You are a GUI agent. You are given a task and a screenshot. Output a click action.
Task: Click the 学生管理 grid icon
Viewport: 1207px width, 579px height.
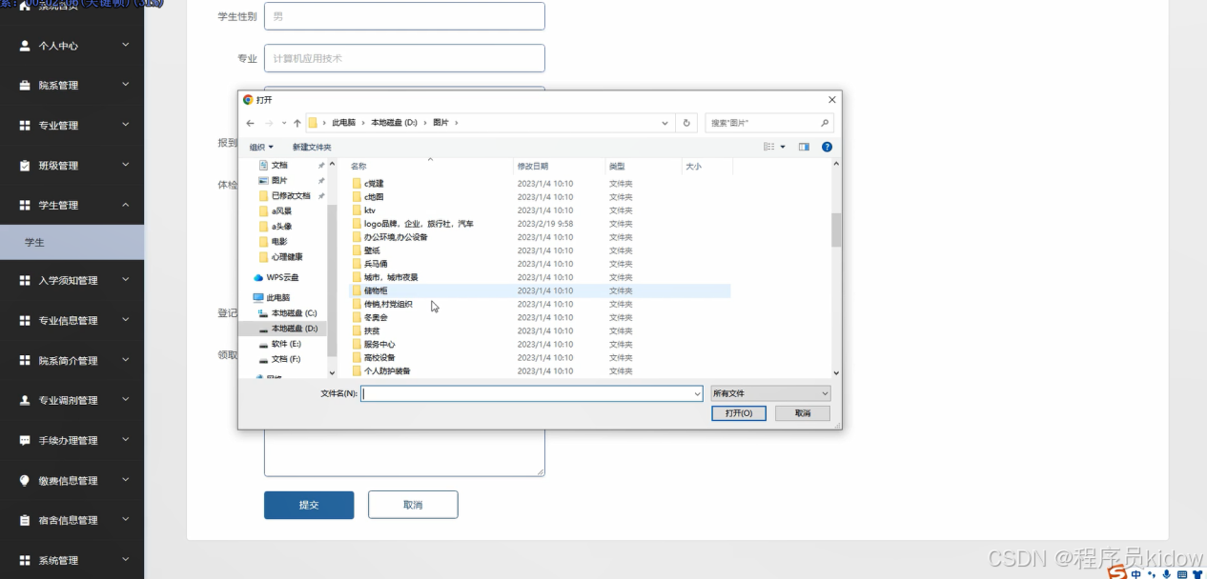click(25, 206)
